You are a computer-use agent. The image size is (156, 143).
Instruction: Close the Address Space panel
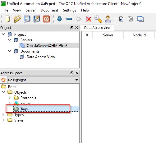coord(77,73)
